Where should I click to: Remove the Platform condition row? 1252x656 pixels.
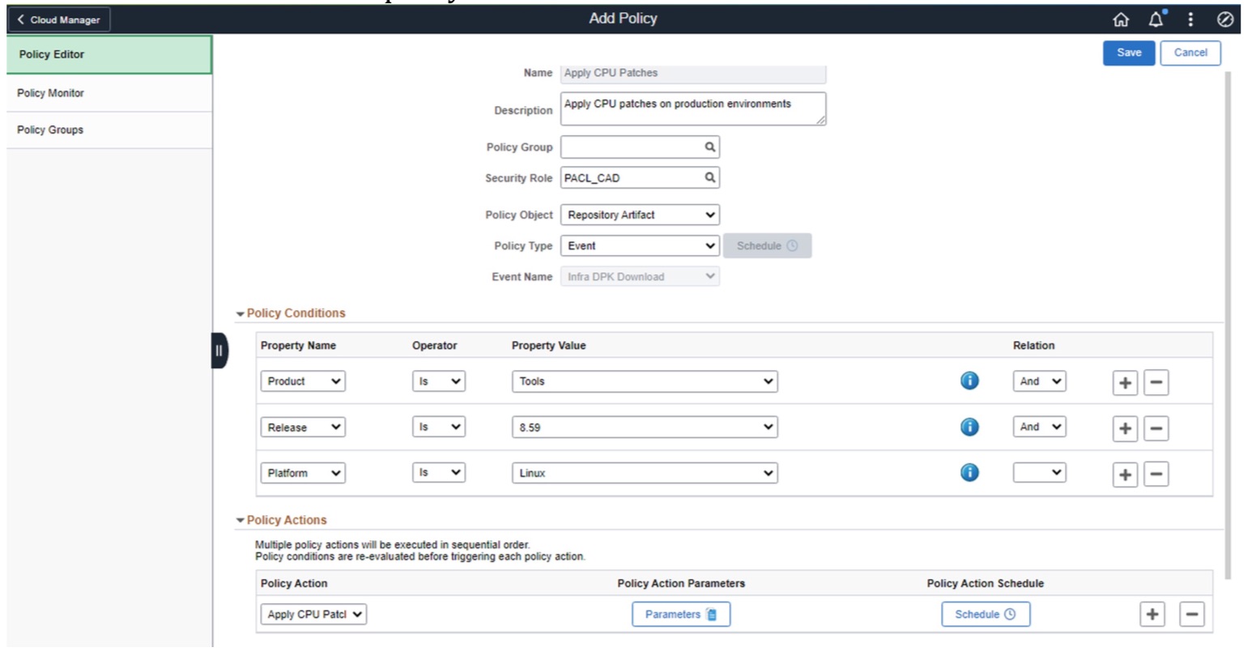pyautogui.click(x=1156, y=475)
